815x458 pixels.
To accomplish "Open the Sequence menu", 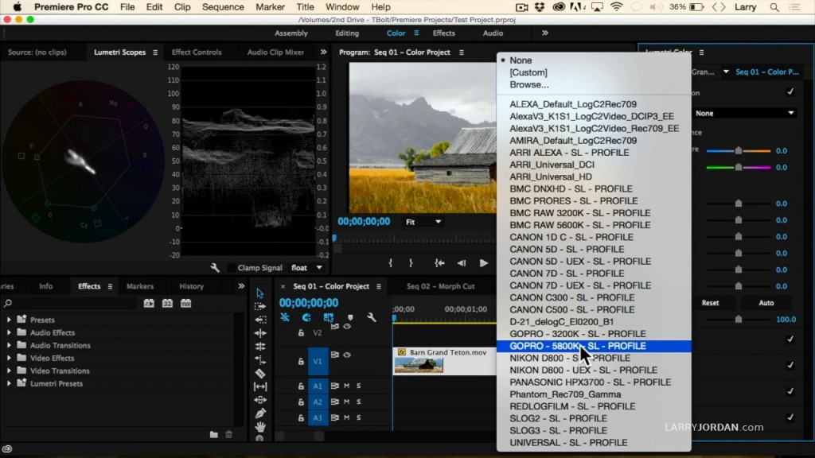I will click(223, 6).
